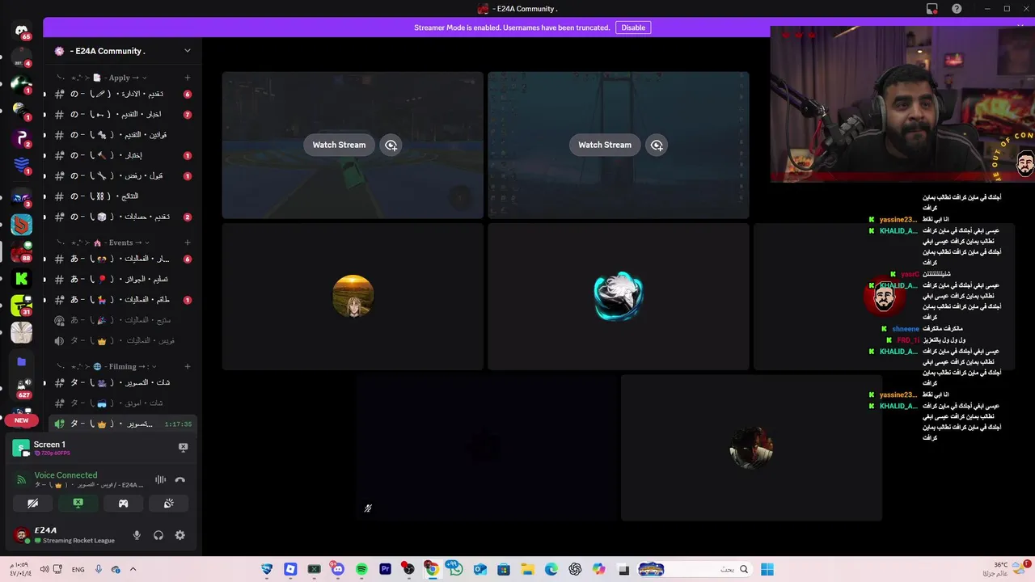Viewport: 1035px width, 582px height.
Task: Stop streaming Screen 1 icon
Action: [183, 447]
